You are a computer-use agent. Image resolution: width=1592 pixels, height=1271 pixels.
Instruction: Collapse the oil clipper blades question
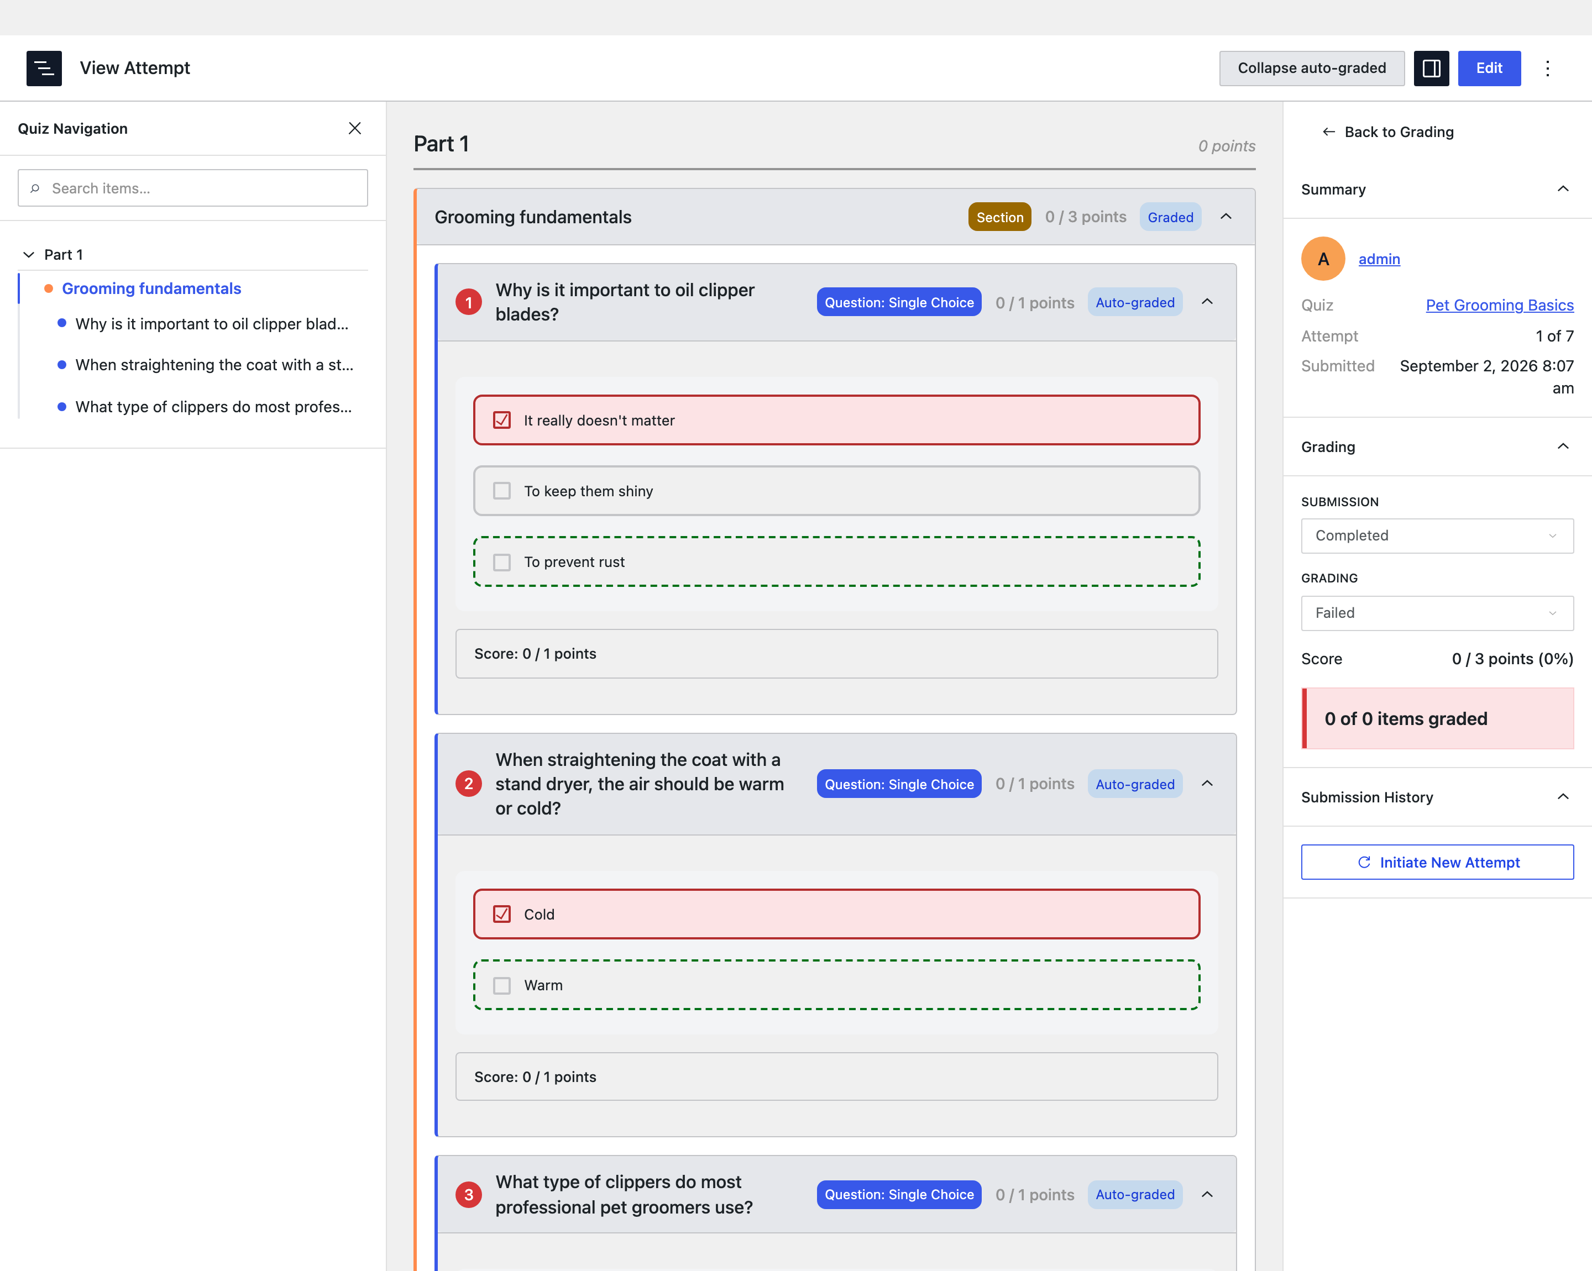pyautogui.click(x=1207, y=301)
